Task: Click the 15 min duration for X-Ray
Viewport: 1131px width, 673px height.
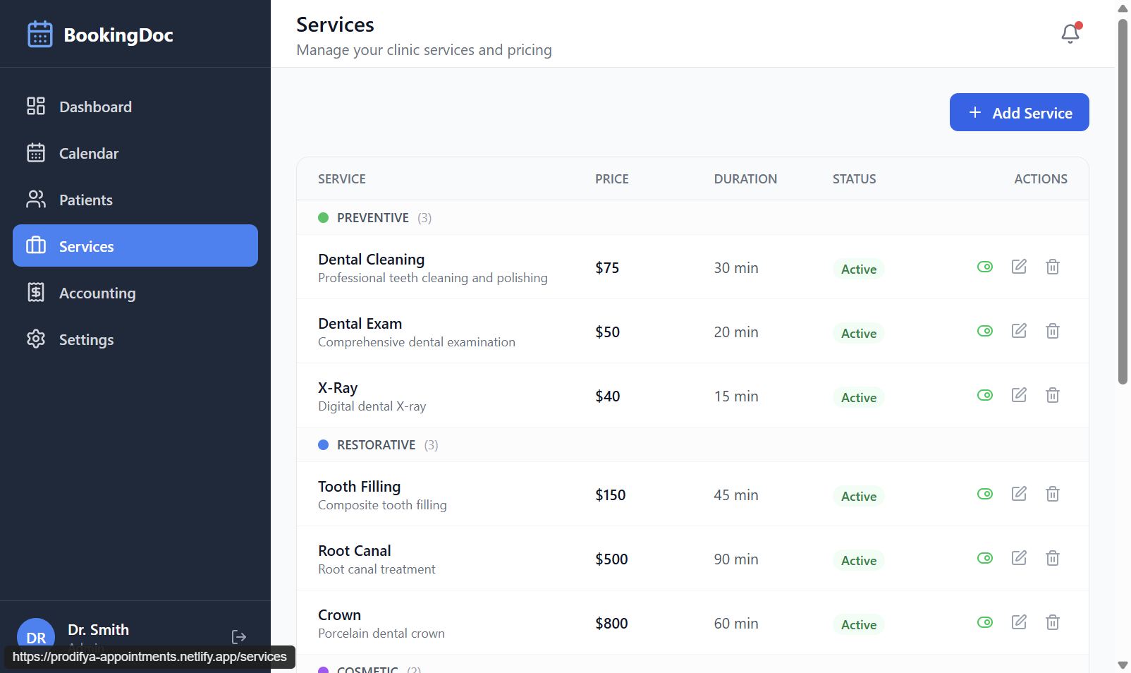Action: tap(736, 396)
